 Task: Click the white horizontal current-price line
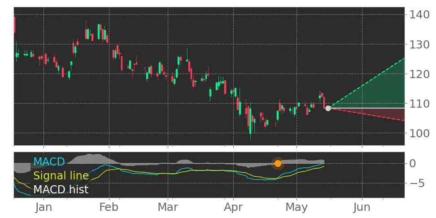(367, 108)
